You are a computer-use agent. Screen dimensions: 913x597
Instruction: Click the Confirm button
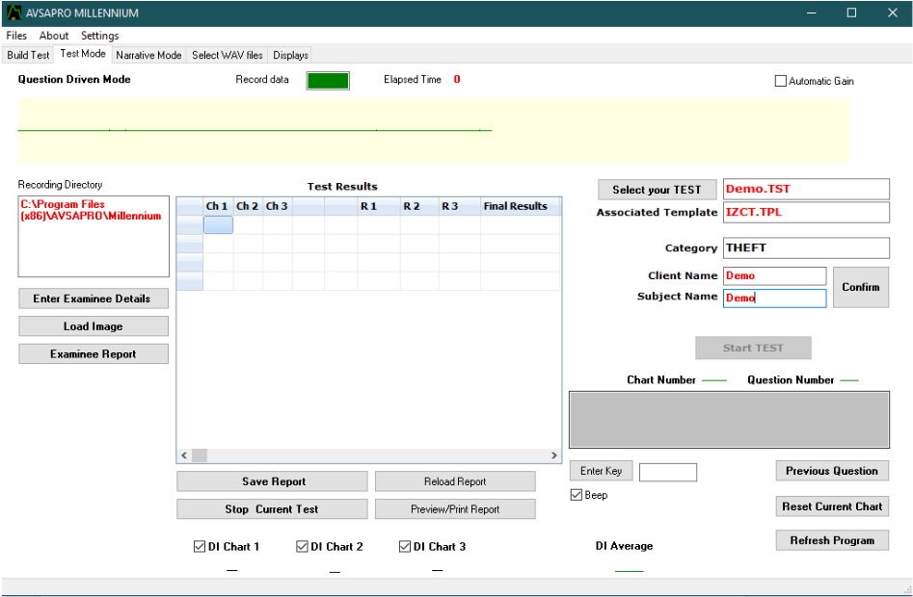[860, 287]
